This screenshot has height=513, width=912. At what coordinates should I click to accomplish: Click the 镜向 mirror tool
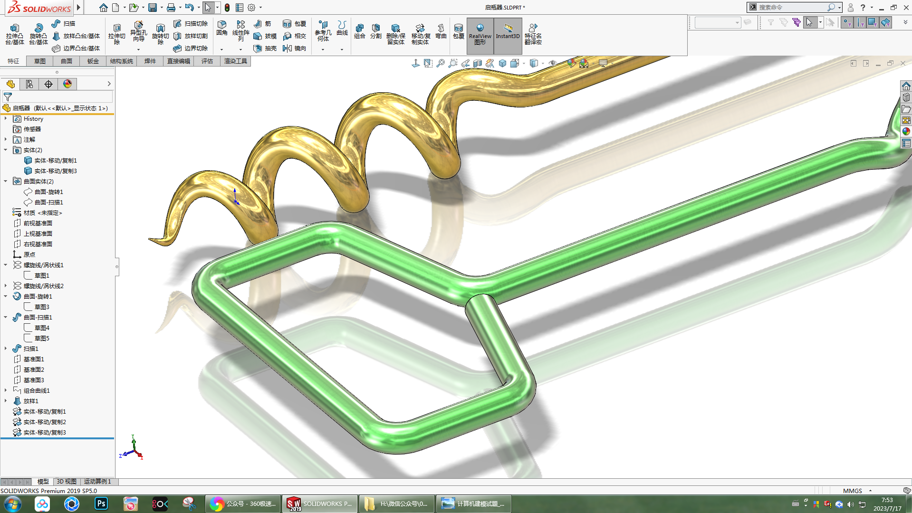[x=294, y=48]
